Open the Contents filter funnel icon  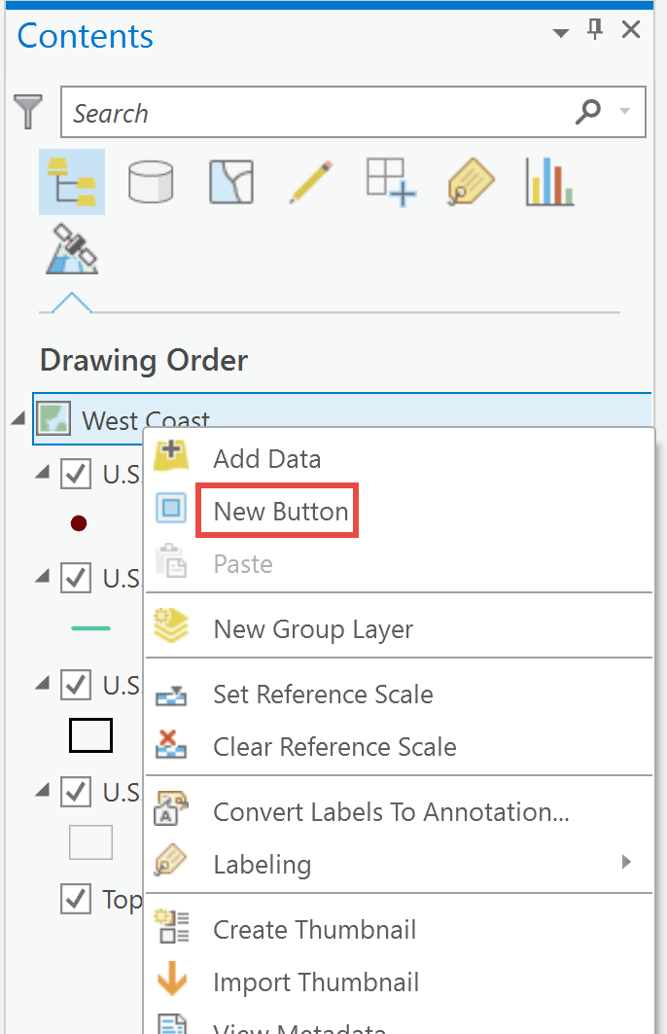point(28,111)
